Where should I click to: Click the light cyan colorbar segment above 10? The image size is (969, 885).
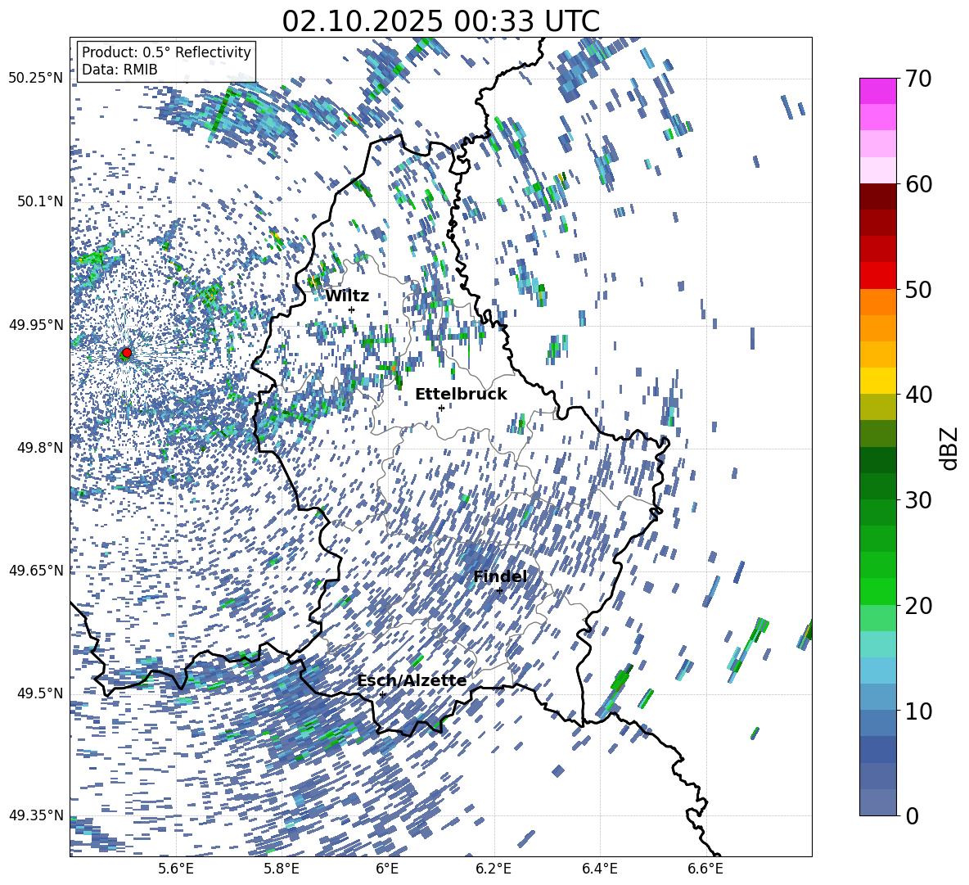[877, 671]
